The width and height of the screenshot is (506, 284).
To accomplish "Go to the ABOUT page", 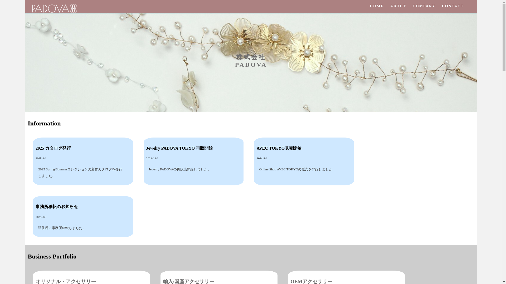I will pos(398,6).
